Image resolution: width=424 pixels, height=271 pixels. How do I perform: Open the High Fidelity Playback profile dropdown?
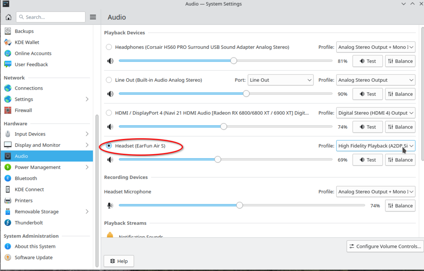click(x=375, y=146)
